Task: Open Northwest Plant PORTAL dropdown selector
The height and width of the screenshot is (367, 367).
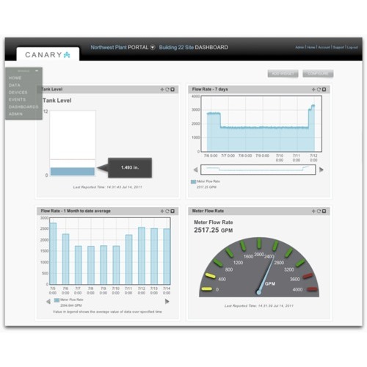Action: (153, 48)
